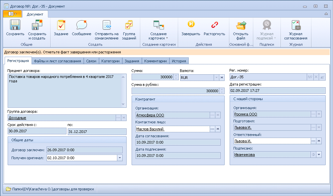
Task: Click the Сообщение speech bubble icon
Action: (x=81, y=25)
